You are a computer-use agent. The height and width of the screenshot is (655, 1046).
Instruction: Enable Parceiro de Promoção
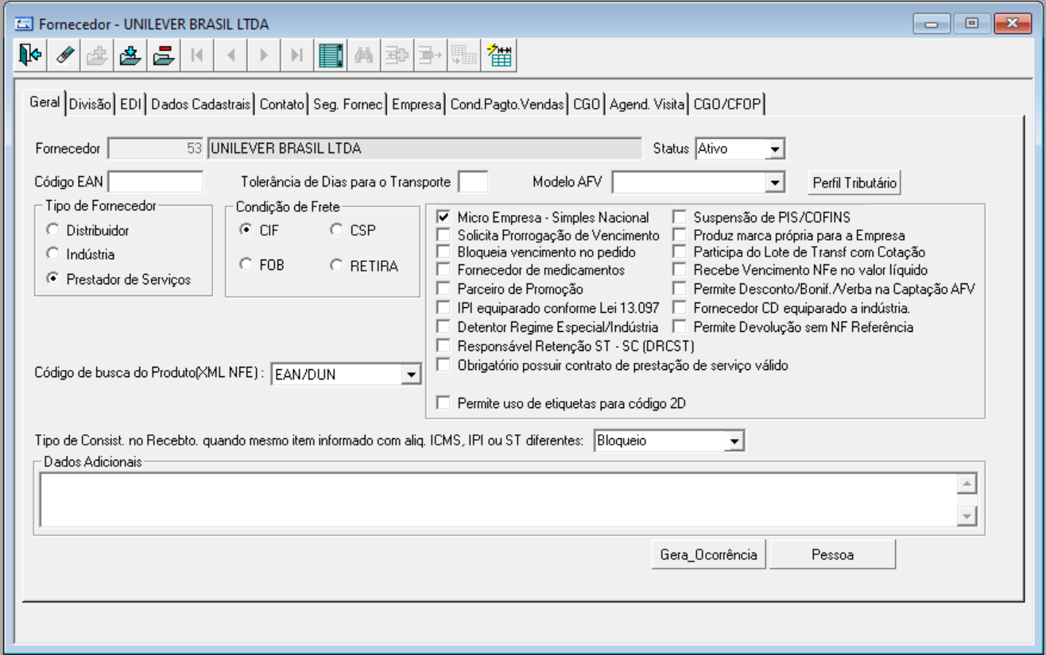point(444,289)
